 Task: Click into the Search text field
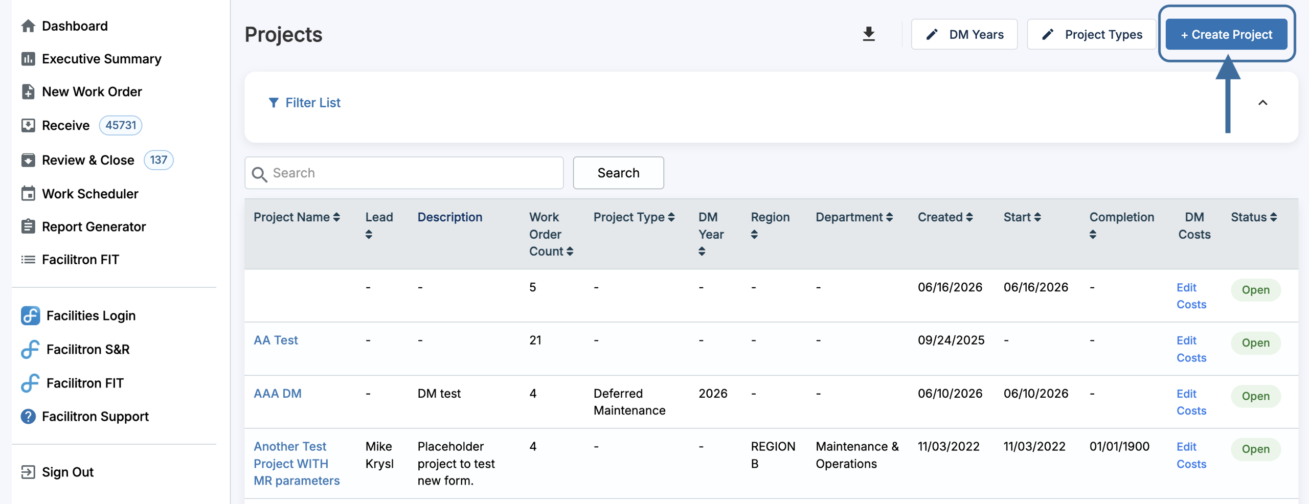[x=404, y=173]
